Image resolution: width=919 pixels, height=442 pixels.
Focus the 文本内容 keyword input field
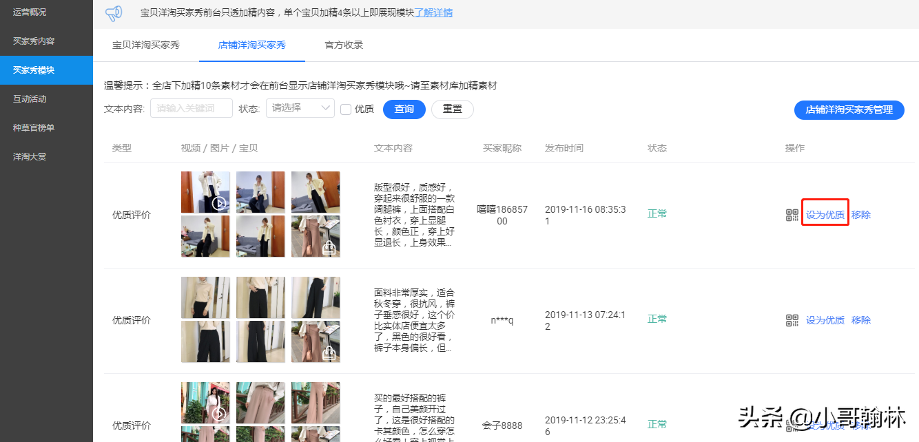coord(192,108)
